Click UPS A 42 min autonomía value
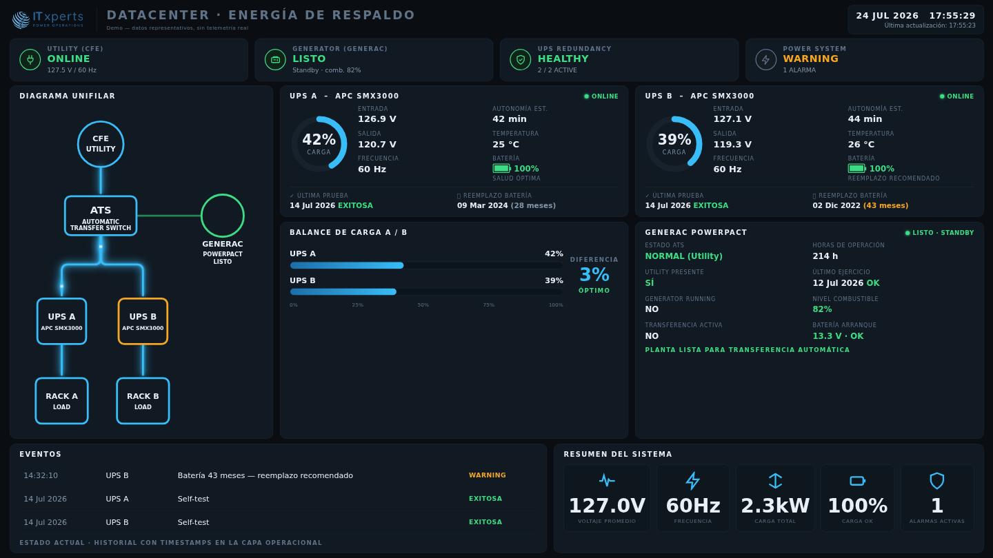993x558 pixels. click(x=510, y=119)
